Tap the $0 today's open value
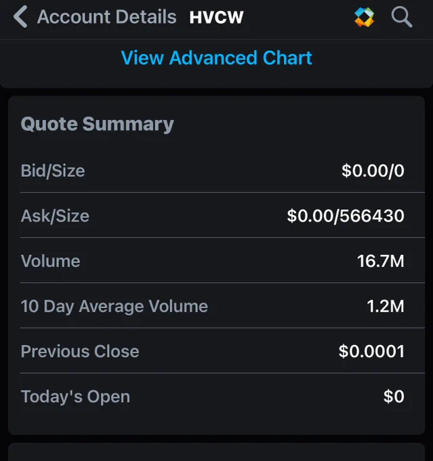This screenshot has width=433, height=461. (394, 397)
